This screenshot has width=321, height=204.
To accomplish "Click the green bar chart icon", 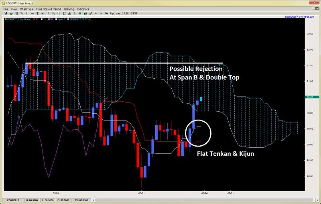I will click(85, 13).
